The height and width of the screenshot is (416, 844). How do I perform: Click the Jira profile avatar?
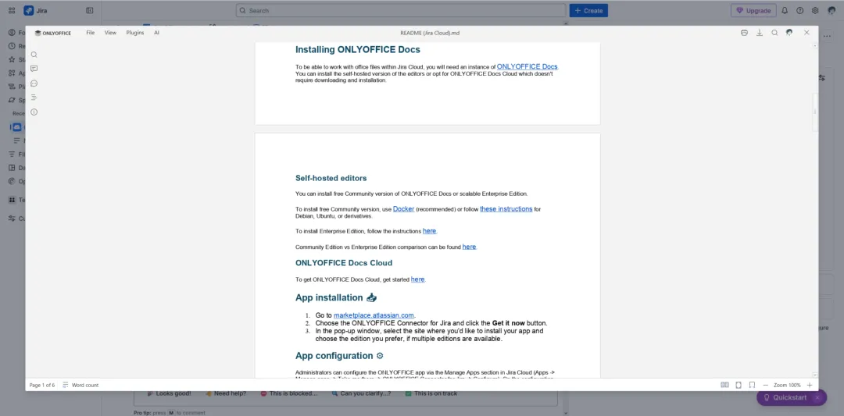click(x=831, y=10)
